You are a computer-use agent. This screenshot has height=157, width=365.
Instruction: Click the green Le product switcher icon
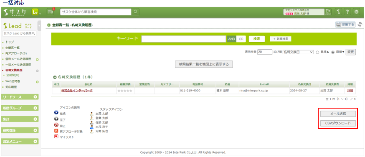[35, 12]
